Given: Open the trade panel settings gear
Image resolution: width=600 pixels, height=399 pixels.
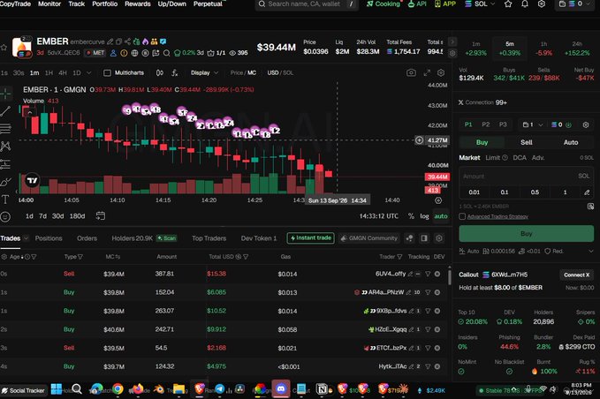Looking at the screenshot, I should click(x=586, y=125).
